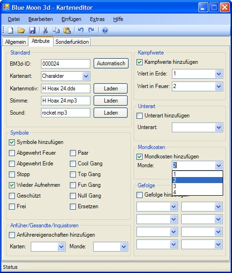This screenshot has width=232, height=273.
Task: Toggle Mondkosten hinzufügen checkbox
Action: [140, 157]
